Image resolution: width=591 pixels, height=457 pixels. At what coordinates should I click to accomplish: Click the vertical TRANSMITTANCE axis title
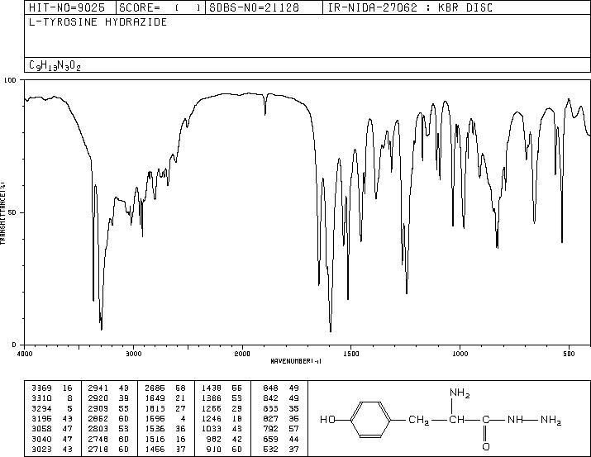point(2,213)
